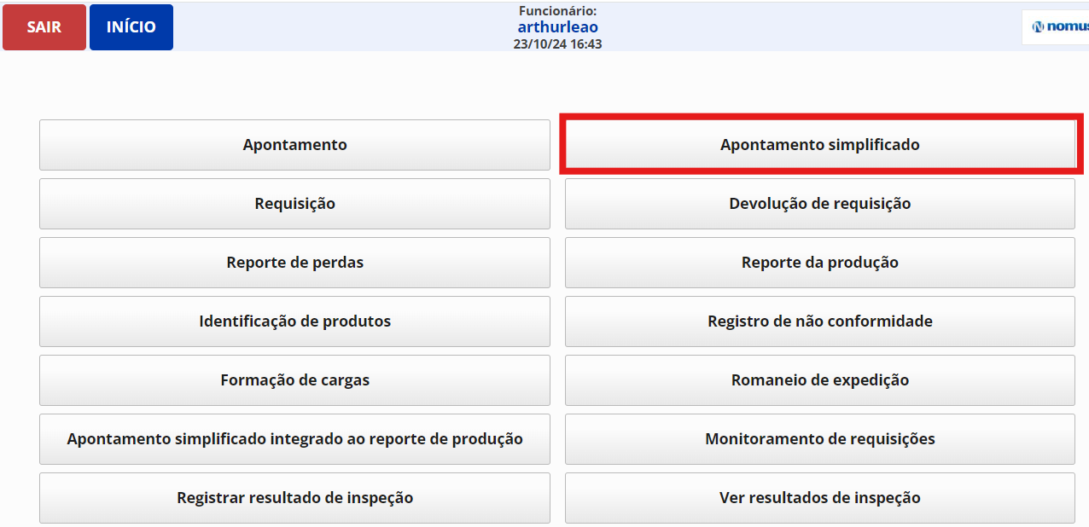Open Apontamento simplificado
Image resolution: width=1089 pixels, height=527 pixels.
point(820,145)
